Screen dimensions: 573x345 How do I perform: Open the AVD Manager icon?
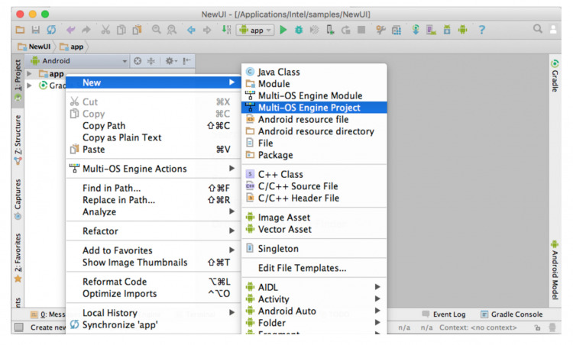pyautogui.click(x=431, y=30)
